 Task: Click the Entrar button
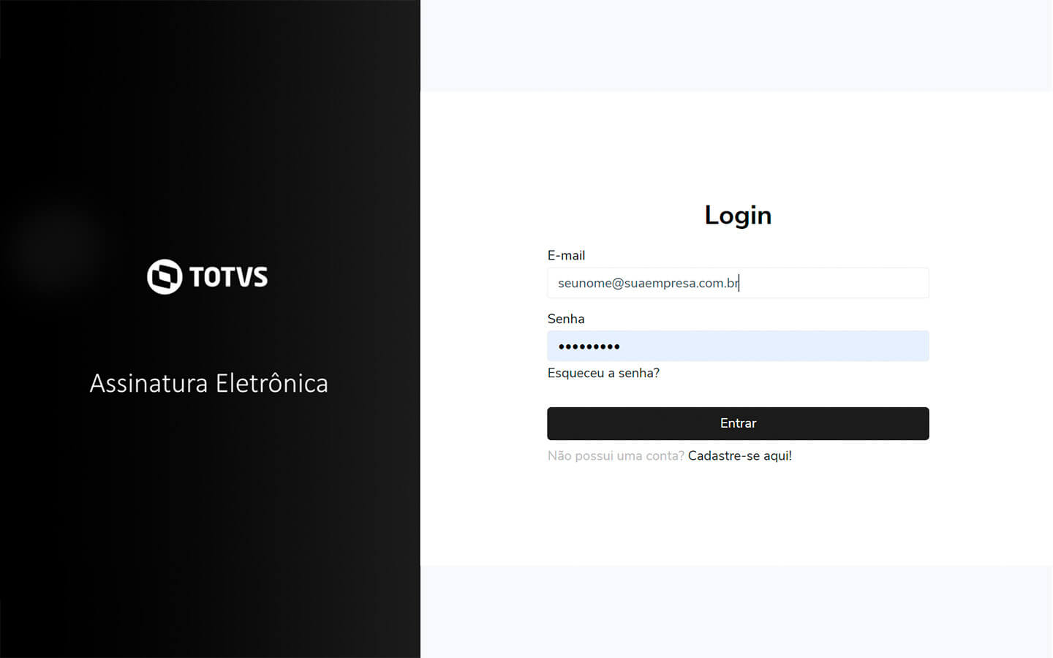click(738, 423)
